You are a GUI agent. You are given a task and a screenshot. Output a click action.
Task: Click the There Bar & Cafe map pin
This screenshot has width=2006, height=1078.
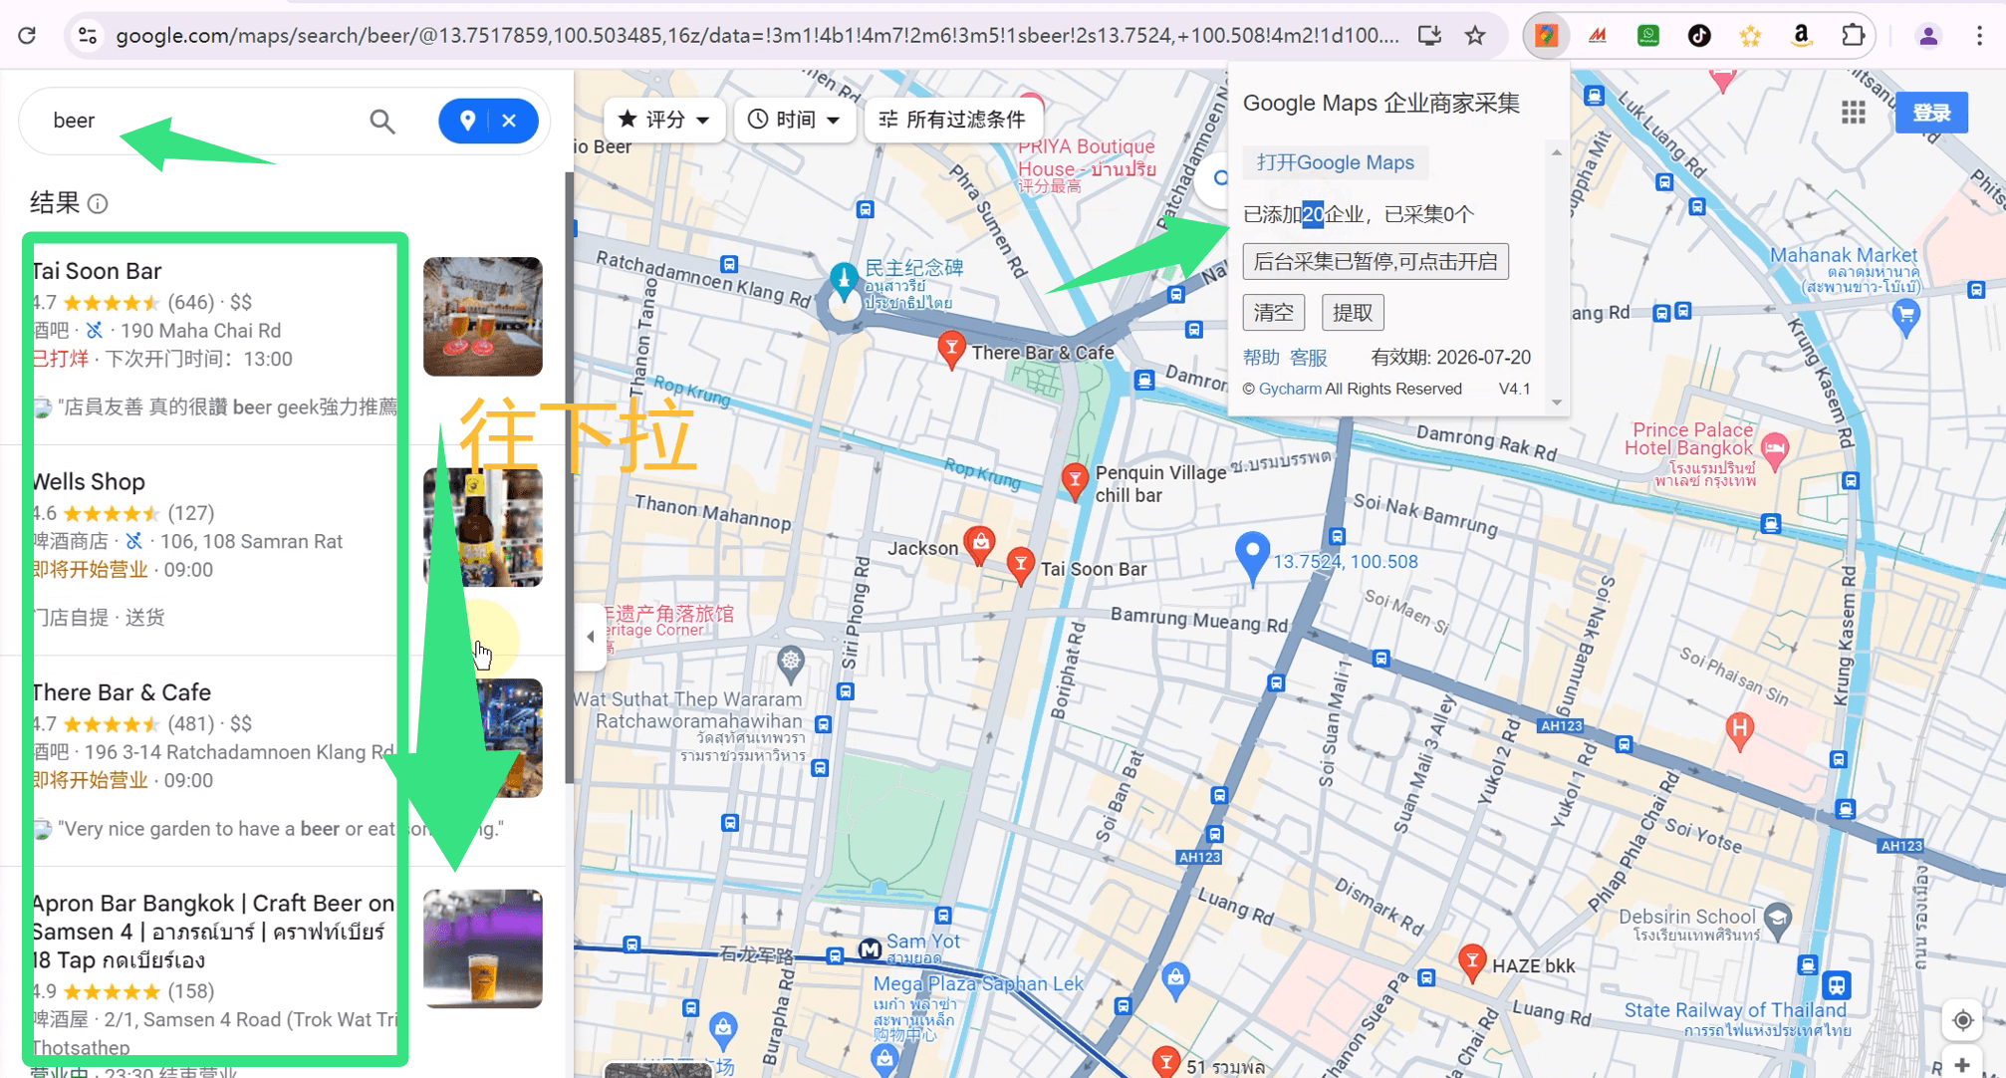pyautogui.click(x=951, y=350)
